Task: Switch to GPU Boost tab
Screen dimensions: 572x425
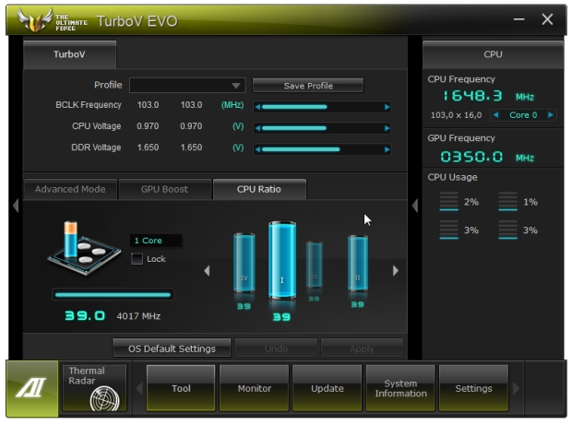Action: point(164,189)
